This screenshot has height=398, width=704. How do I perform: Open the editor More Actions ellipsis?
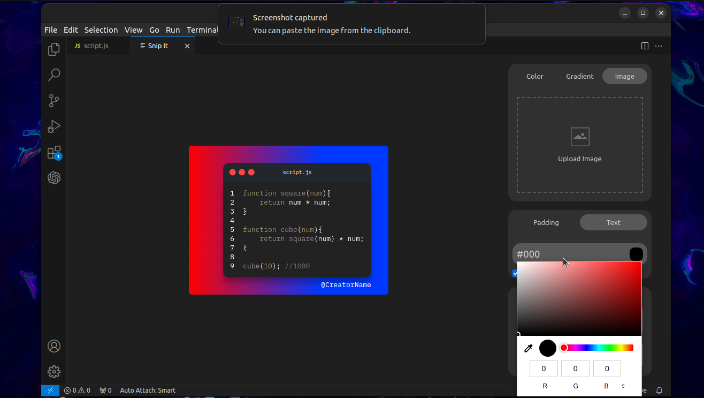point(659,46)
